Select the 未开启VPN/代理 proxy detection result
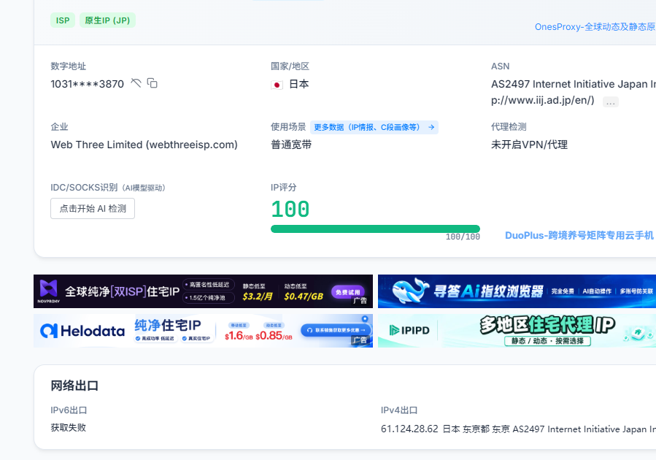The image size is (656, 460). tap(529, 145)
